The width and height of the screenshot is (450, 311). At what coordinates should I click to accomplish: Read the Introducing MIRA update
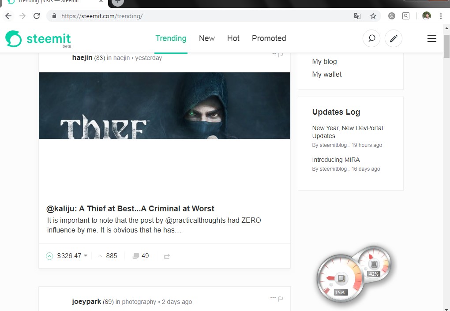[336, 159]
